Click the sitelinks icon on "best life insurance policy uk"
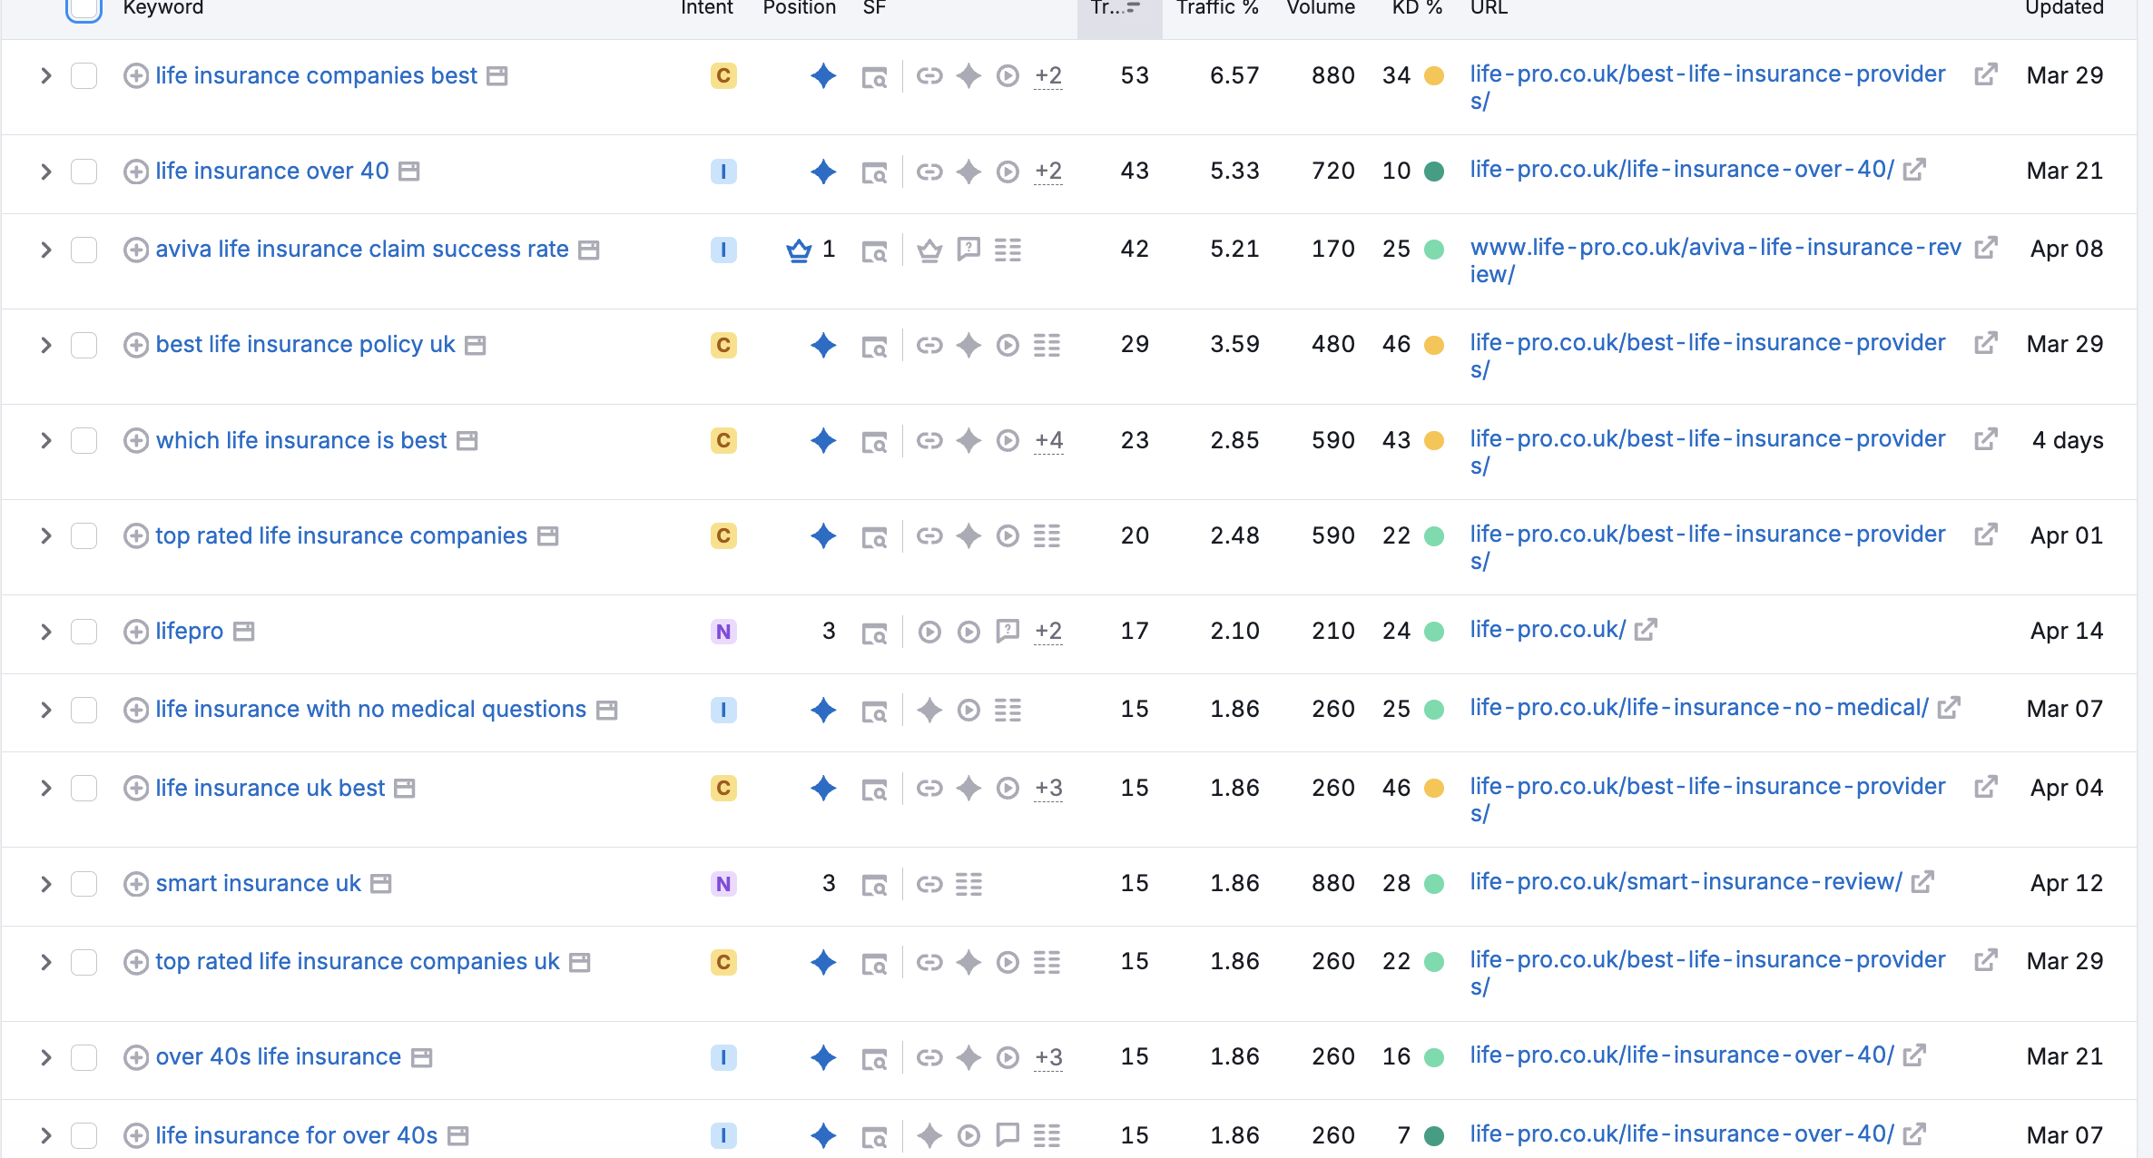Screen dimensions: 2153x1158 click(x=1047, y=345)
